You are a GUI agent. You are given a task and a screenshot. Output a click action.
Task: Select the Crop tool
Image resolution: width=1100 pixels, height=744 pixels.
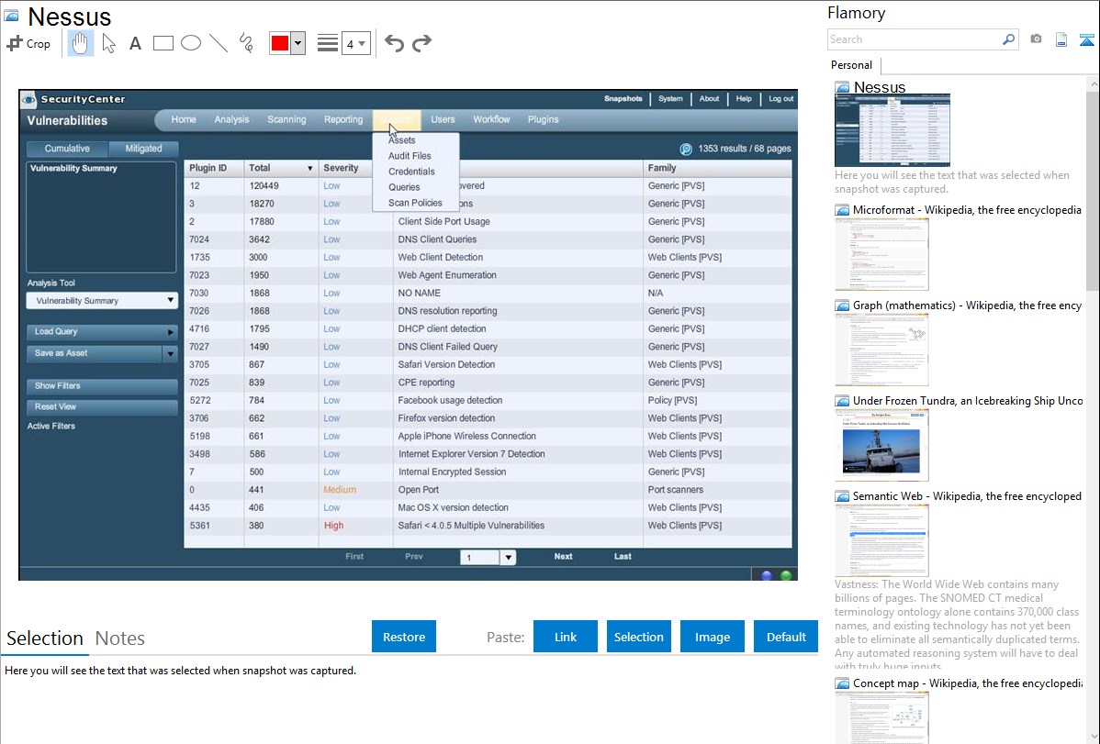click(x=28, y=43)
